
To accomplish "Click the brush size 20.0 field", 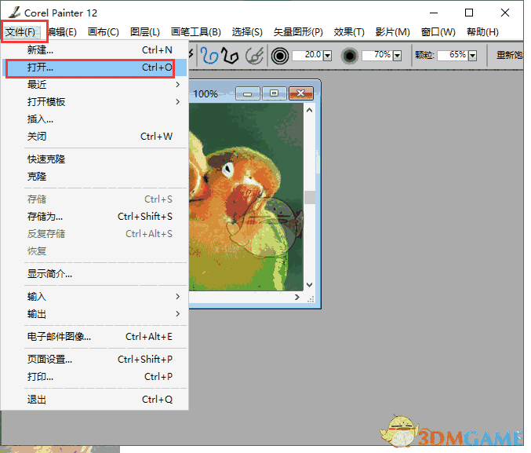I will point(307,55).
